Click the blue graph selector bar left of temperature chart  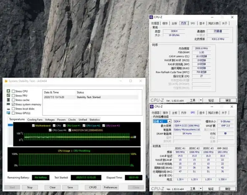[10, 125]
